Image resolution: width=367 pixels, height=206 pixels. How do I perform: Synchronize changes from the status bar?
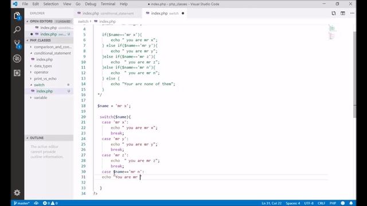36,203
